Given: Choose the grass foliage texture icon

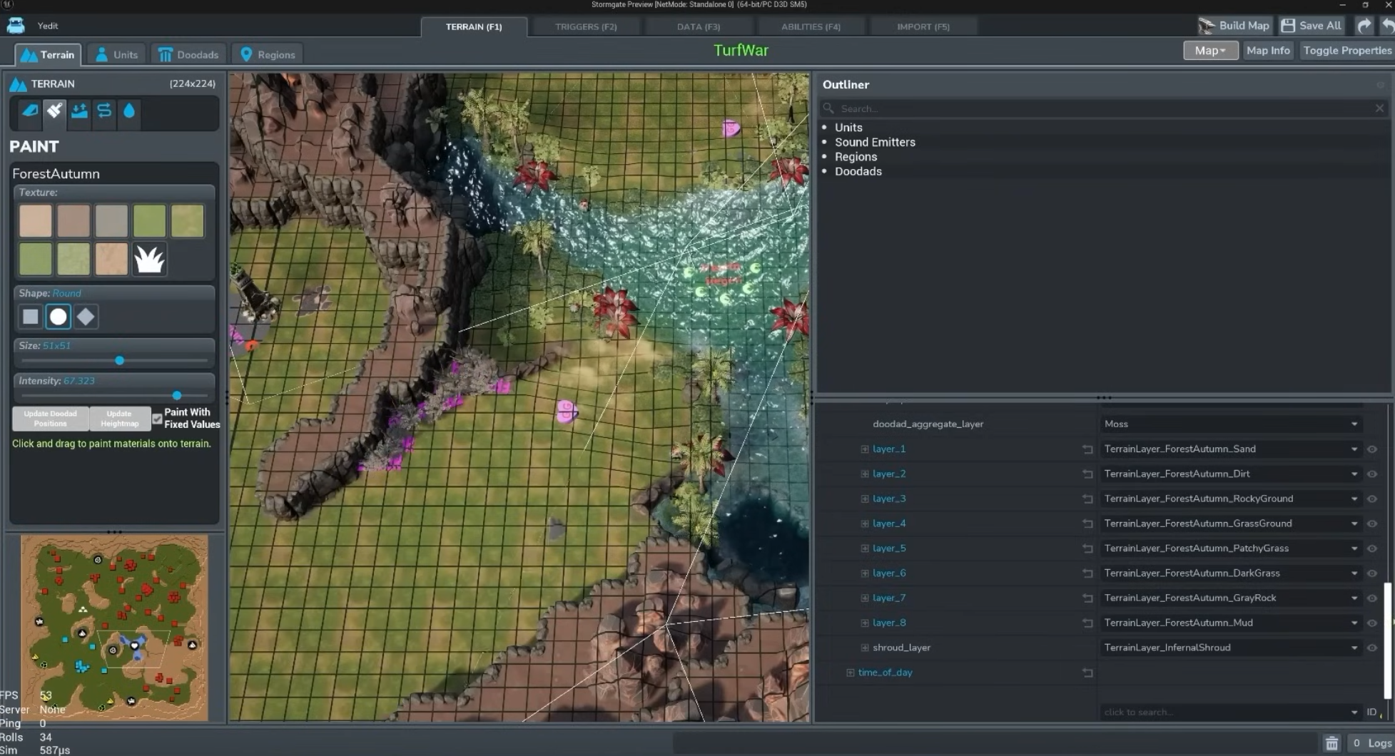Looking at the screenshot, I should (149, 259).
